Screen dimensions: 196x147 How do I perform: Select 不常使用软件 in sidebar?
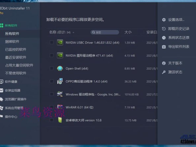[x=16, y=73]
